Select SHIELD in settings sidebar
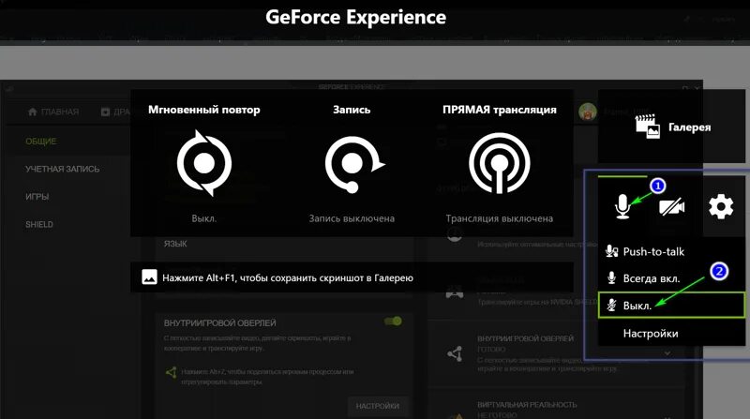The width and height of the screenshot is (750, 419). (x=39, y=224)
